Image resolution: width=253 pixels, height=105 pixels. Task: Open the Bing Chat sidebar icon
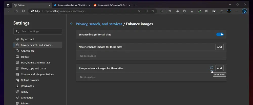coord(244,11)
